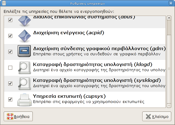The height and width of the screenshot is (125, 175).
Task: Select the cupsys printer icon
Action: pos(25,100)
